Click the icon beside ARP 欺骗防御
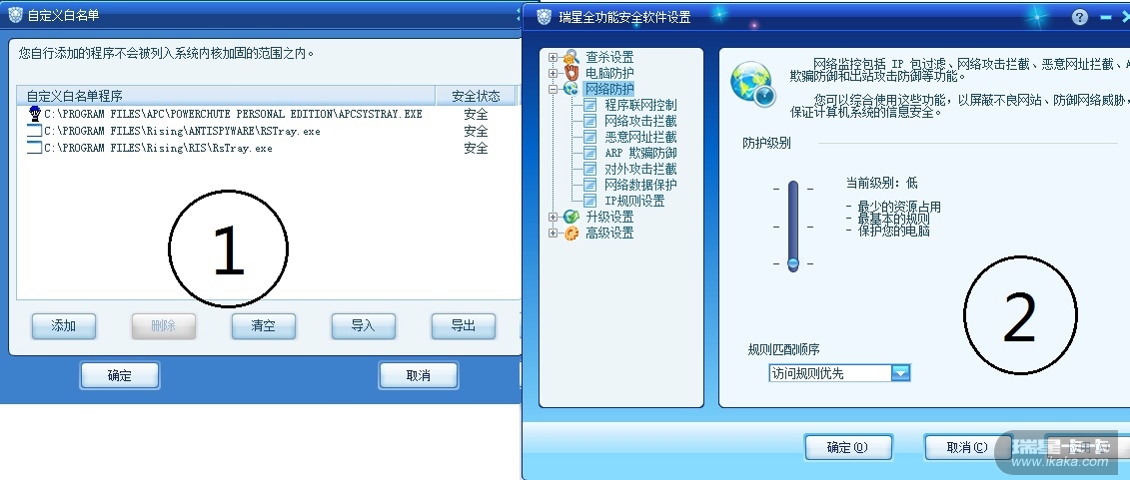 [x=590, y=153]
